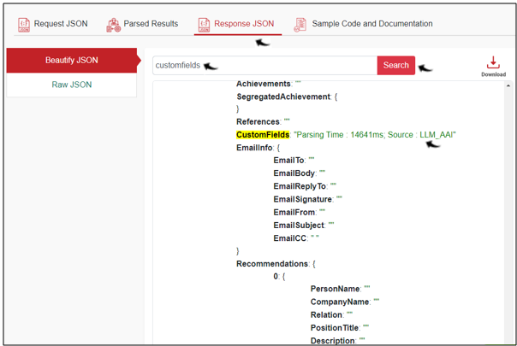
Task: Open the Parsed Results tab label
Action: pos(151,24)
